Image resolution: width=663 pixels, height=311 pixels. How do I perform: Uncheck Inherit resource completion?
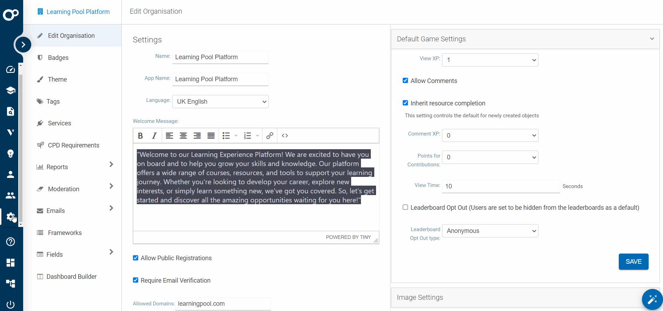(406, 103)
